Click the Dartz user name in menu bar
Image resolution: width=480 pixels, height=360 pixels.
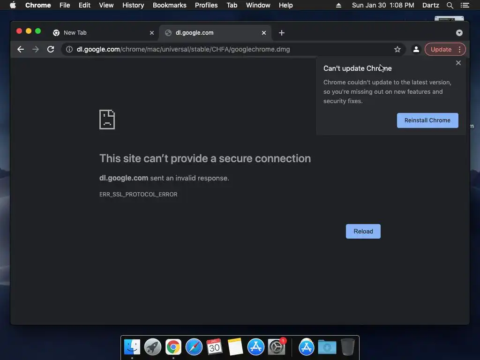tap(430, 5)
